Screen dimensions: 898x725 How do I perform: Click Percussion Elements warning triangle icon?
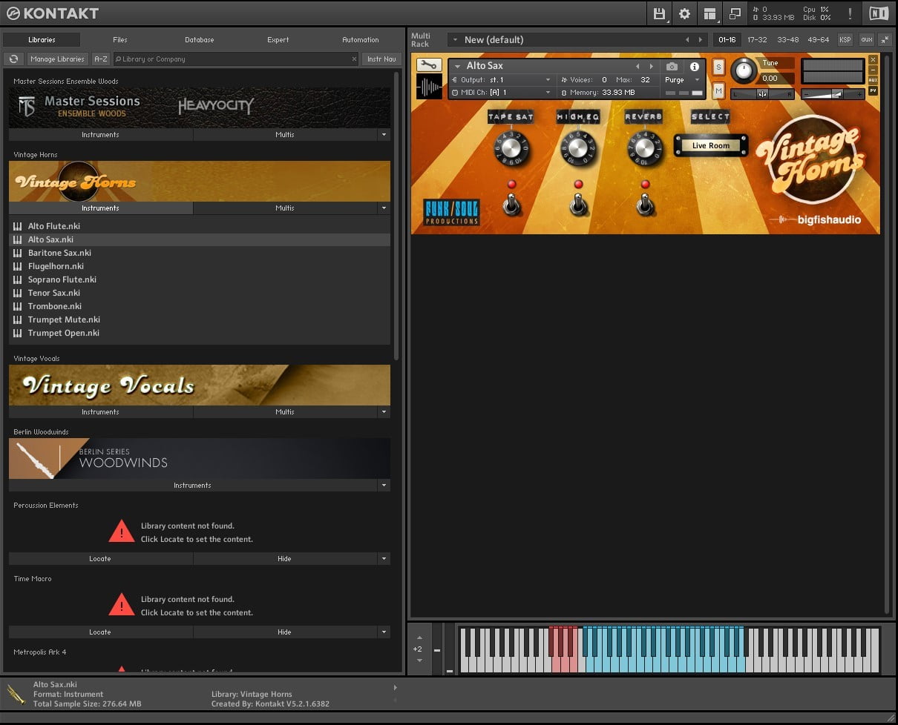pyautogui.click(x=122, y=531)
